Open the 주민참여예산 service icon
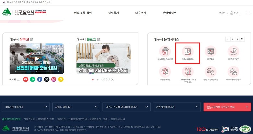The height and width of the screenshot is (134, 253). [x=165, y=74]
